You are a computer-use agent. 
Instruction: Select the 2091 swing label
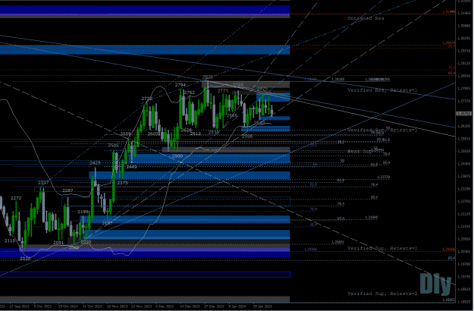point(58,243)
